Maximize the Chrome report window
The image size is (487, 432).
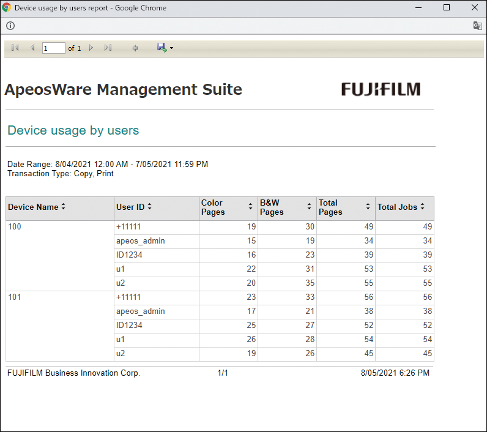click(447, 8)
